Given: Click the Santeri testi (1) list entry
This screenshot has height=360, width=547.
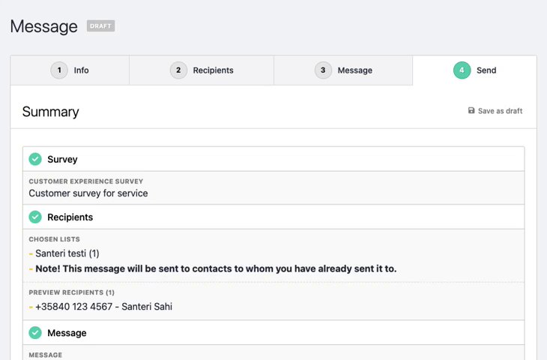Looking at the screenshot, I should (x=67, y=253).
